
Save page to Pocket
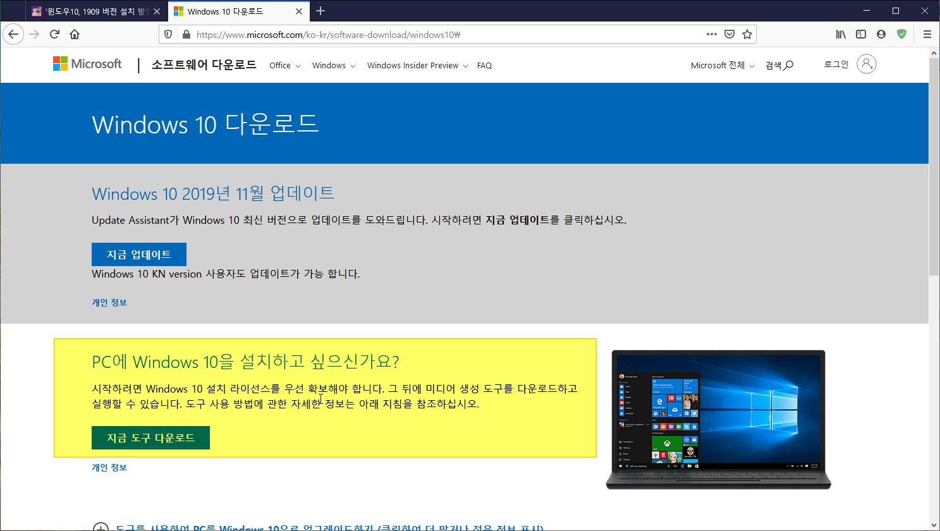(x=729, y=34)
